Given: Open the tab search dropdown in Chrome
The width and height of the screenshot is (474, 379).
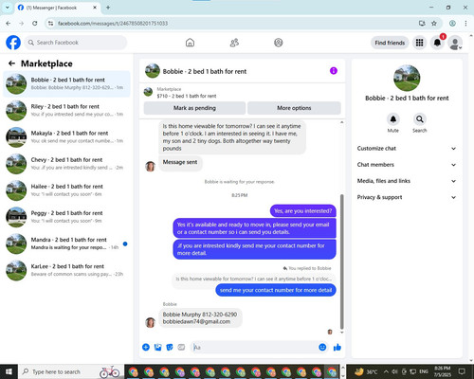Looking at the screenshot, I should pos(7,8).
